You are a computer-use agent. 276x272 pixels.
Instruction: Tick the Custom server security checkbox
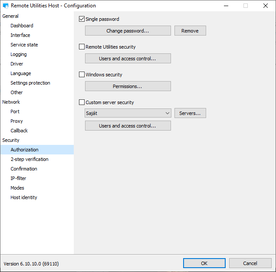click(82, 102)
